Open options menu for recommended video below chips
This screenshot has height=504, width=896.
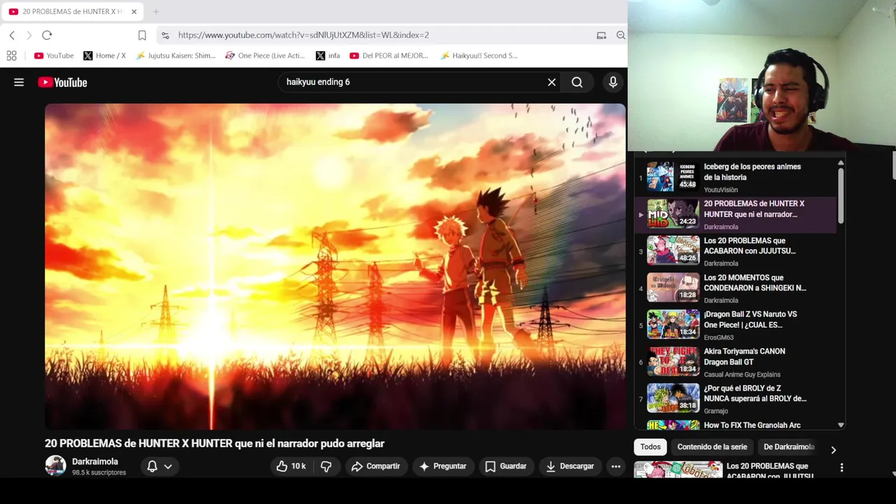841,468
